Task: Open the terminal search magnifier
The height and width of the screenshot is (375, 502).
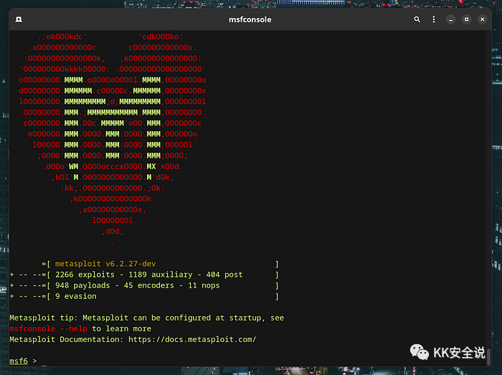Action: 417,19
